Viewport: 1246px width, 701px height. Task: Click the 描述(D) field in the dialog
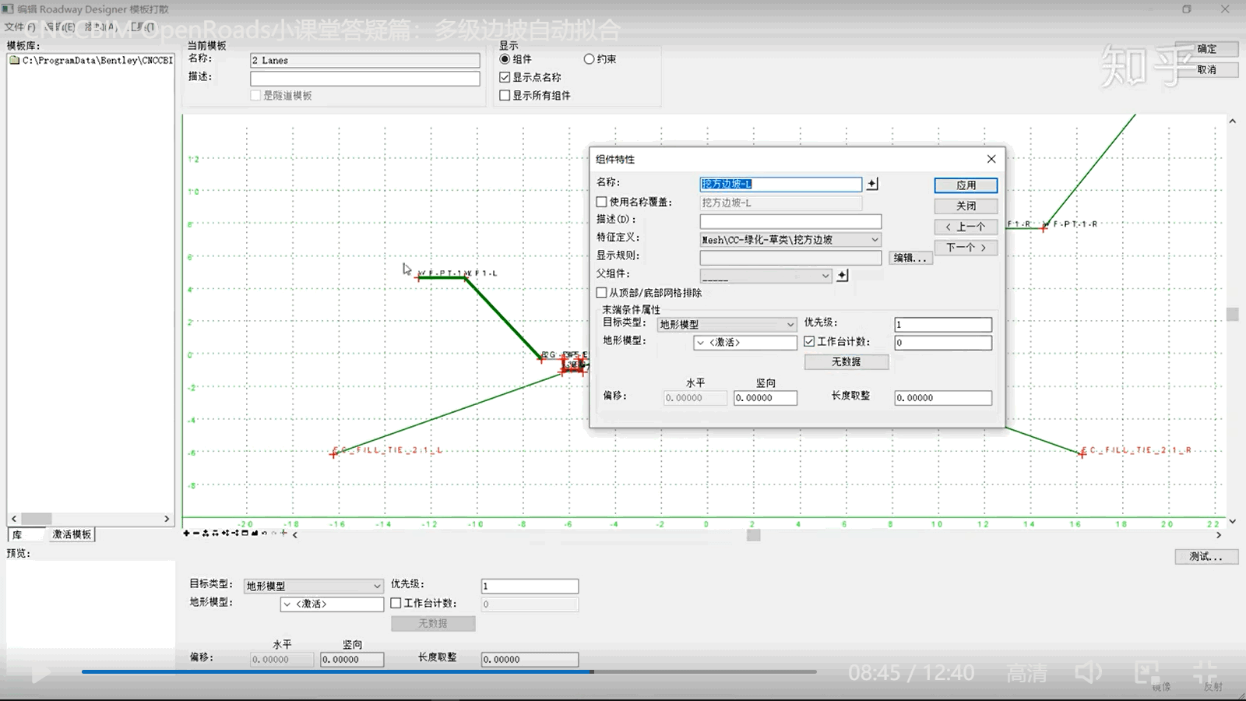click(x=790, y=221)
